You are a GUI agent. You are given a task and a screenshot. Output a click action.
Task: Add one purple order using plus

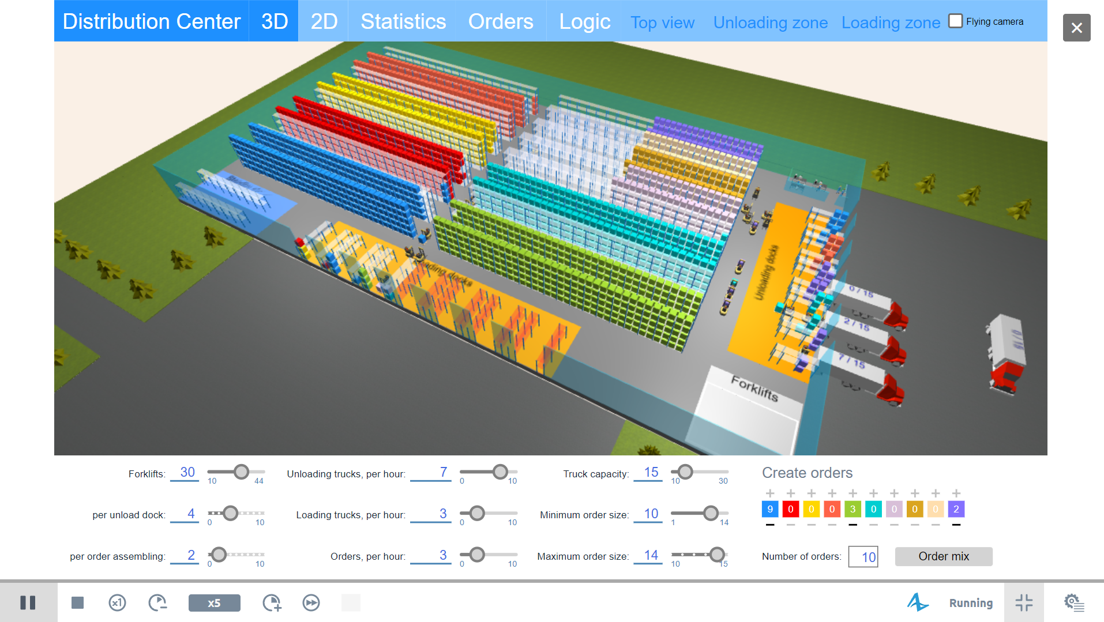(956, 493)
